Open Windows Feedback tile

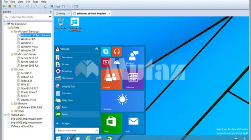[x=133, y=57]
